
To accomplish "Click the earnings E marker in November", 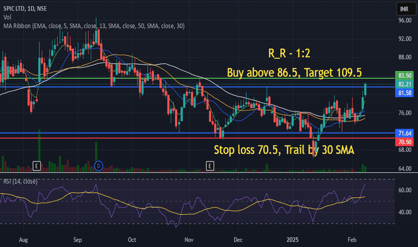I will tap(210, 166).
